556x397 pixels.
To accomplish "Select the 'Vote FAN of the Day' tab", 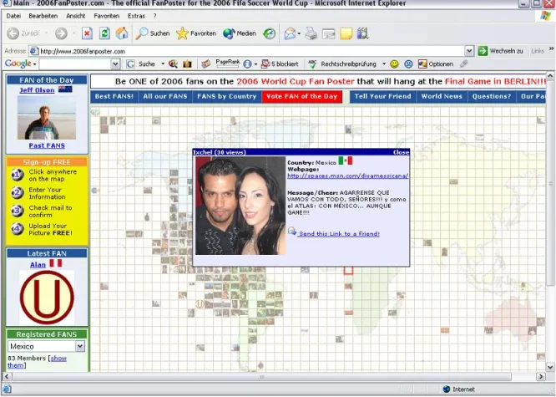I will point(301,96).
